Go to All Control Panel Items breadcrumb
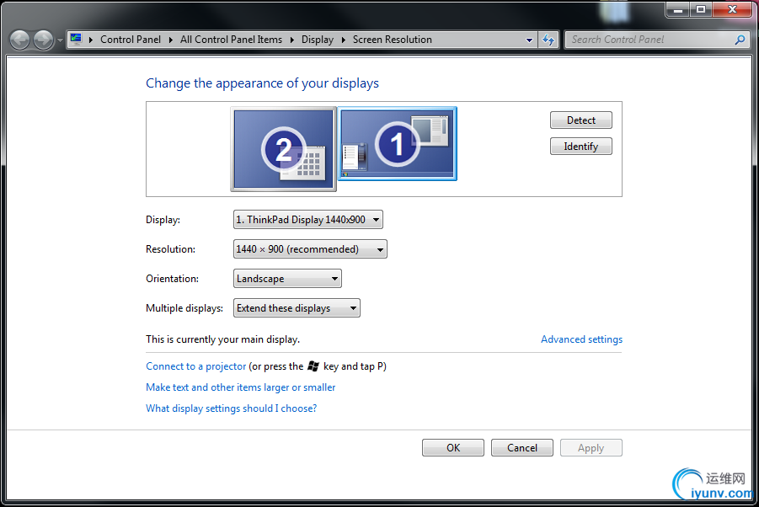Viewport: 759px width, 507px height. coord(231,40)
